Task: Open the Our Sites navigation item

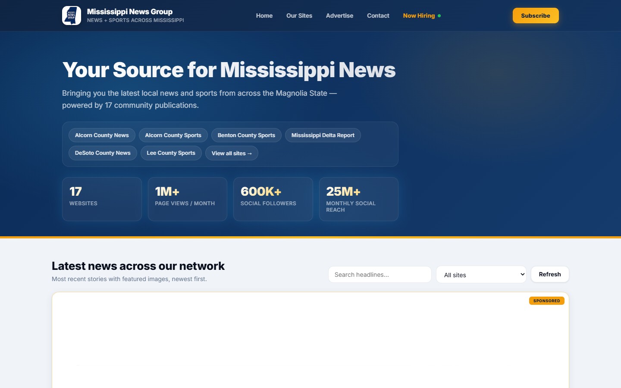Action: [x=299, y=16]
